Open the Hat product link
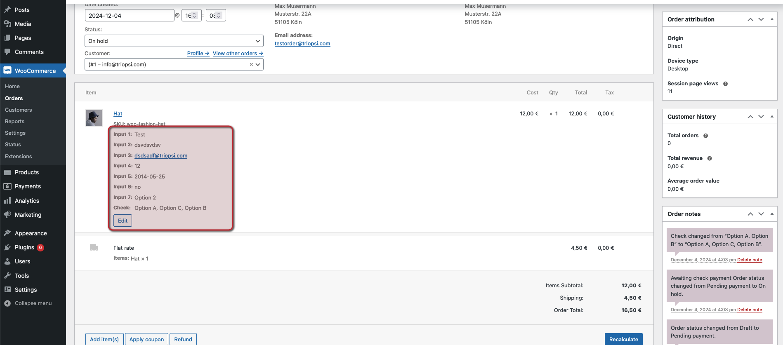The height and width of the screenshot is (345, 783). tap(118, 114)
